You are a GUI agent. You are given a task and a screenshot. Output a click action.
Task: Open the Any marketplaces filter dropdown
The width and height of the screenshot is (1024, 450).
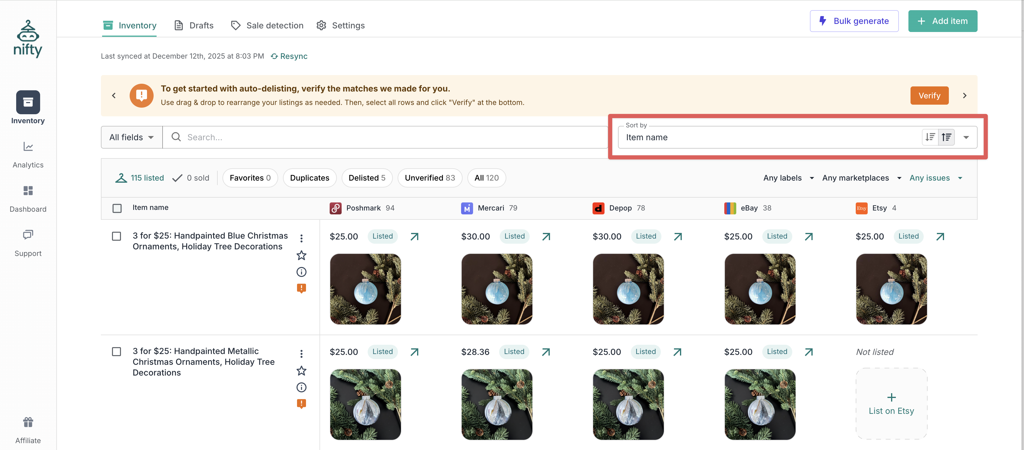(861, 178)
